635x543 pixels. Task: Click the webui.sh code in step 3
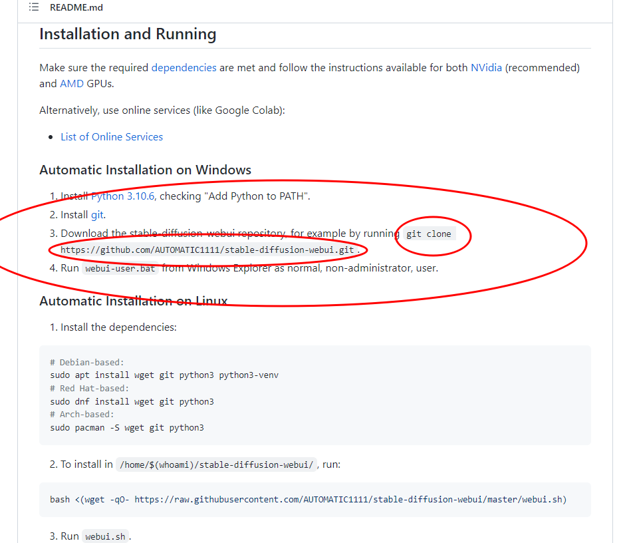(x=105, y=536)
